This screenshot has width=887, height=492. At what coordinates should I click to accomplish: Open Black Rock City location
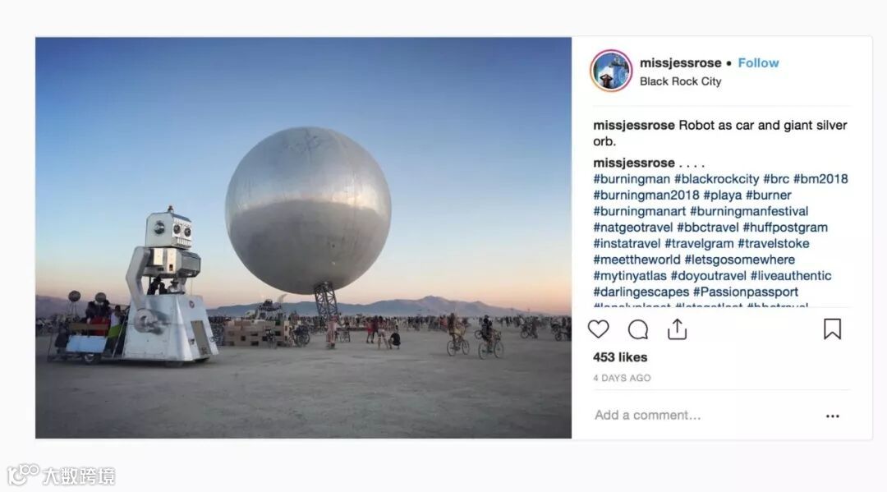pos(681,81)
